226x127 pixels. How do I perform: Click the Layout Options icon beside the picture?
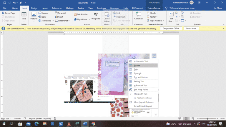pyautogui.click(x=154, y=56)
